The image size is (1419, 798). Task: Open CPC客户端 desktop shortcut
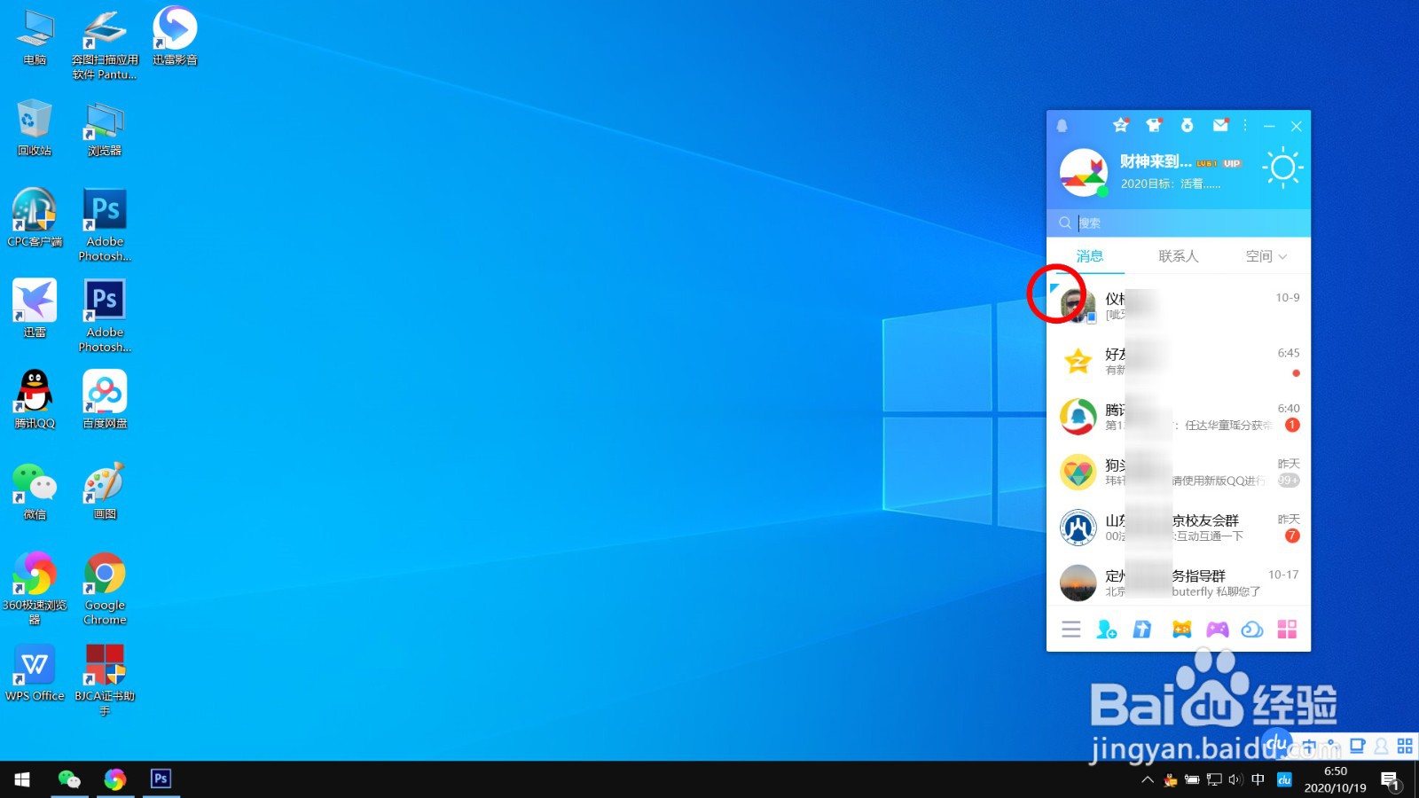tap(35, 218)
